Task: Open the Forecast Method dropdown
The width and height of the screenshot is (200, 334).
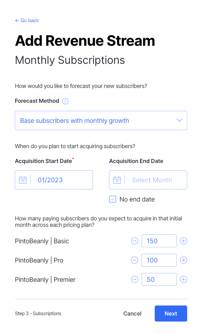Action: coord(101,120)
